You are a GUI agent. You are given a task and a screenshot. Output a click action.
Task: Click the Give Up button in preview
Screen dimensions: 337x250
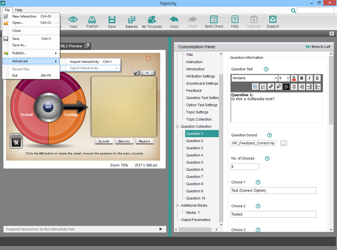124,141
